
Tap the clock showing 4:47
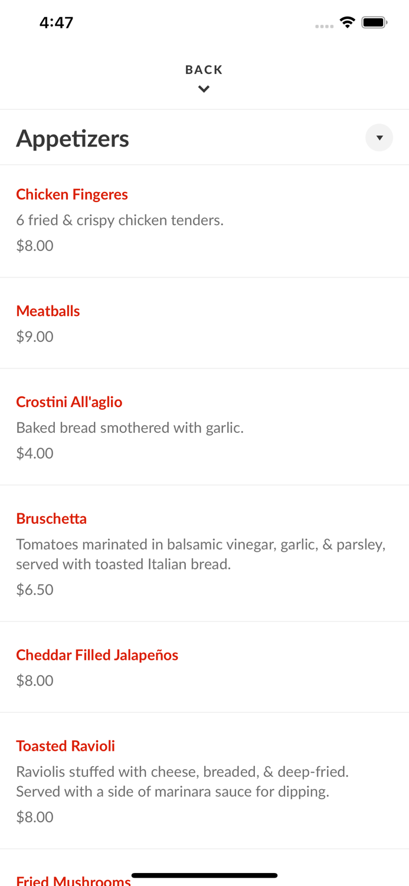coord(56,22)
